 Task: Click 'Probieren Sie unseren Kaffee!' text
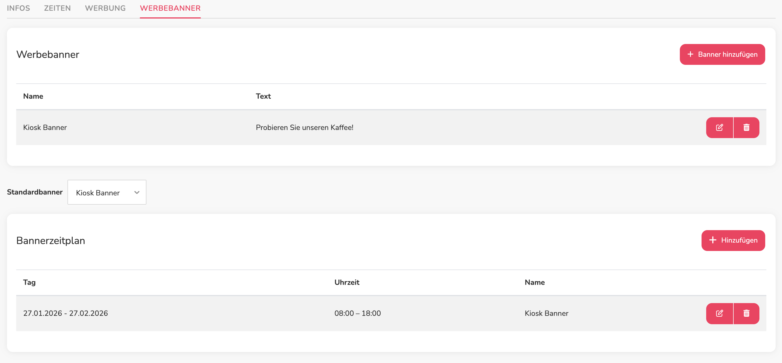point(304,127)
